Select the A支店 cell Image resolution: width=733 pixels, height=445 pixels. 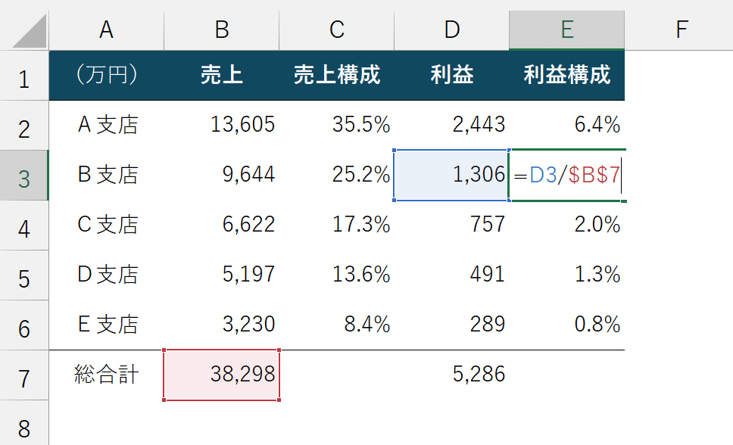107,126
